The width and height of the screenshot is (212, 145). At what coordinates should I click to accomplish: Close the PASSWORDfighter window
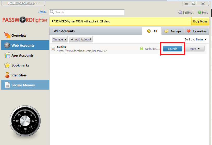(203, 3)
